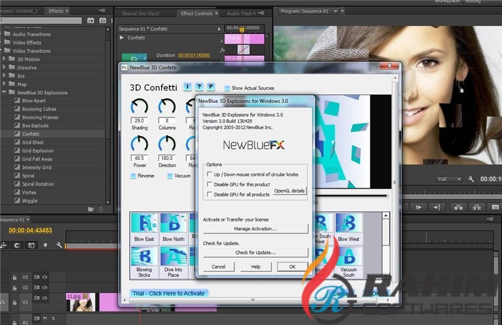
Task: Expand the Dissolve transitions folder
Action: pos(4,67)
